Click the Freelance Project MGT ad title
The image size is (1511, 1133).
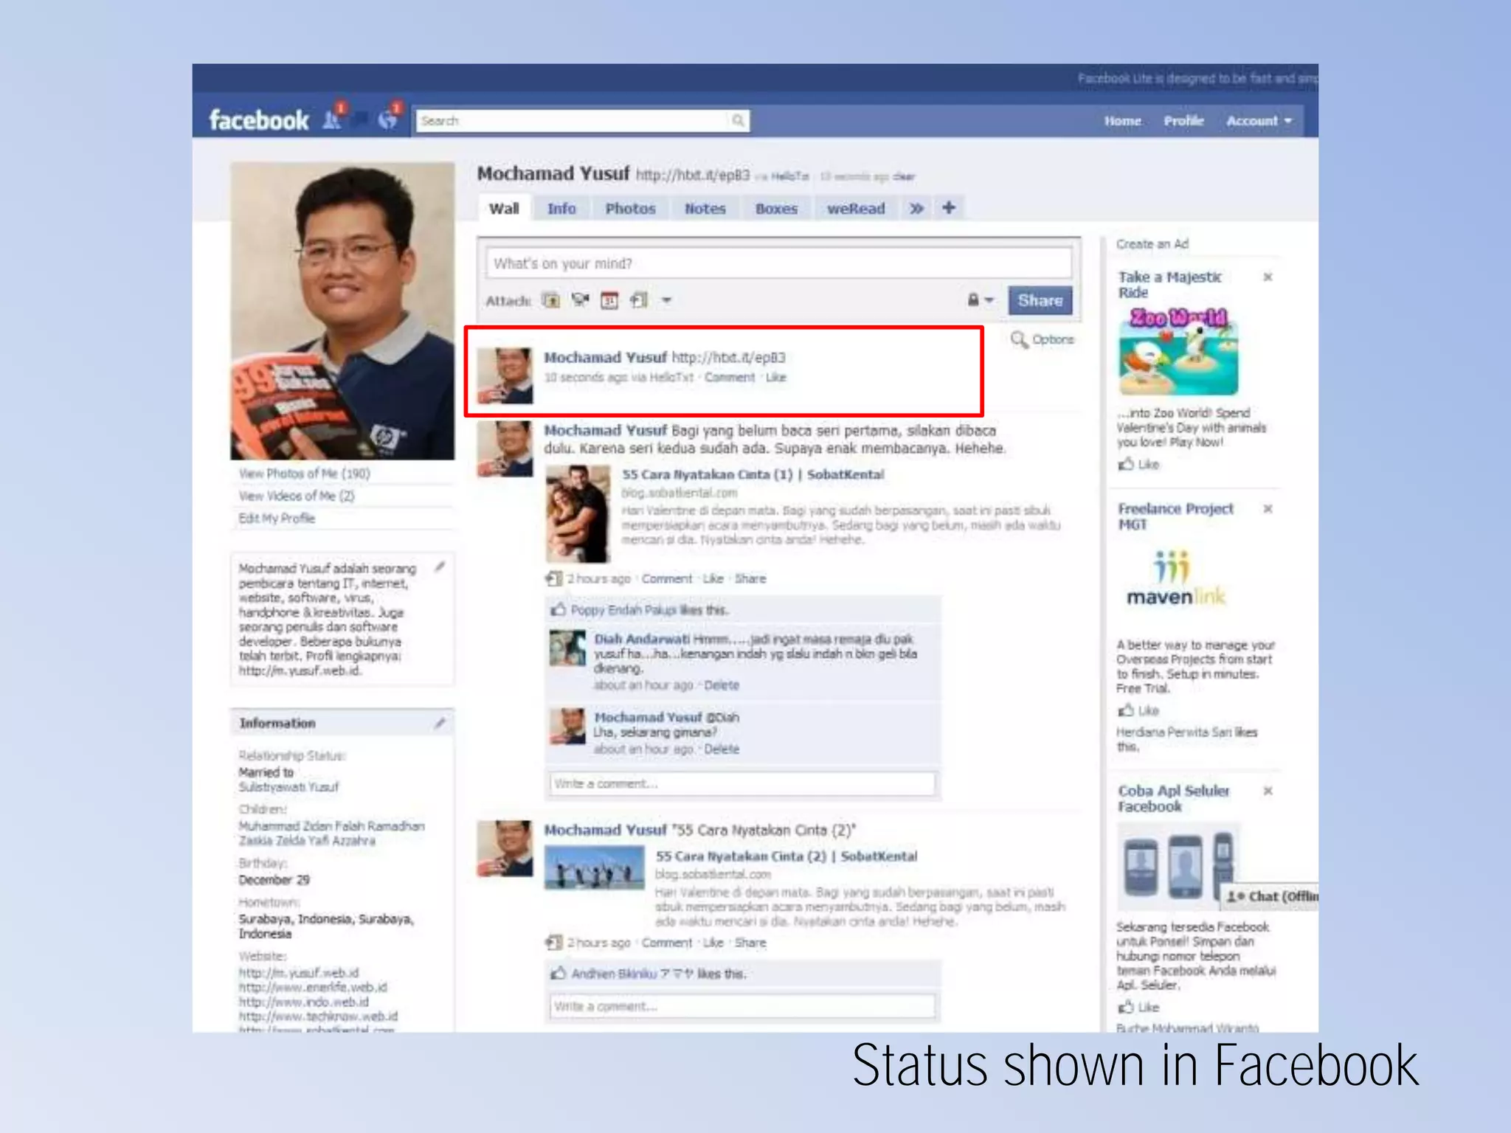click(x=1175, y=516)
